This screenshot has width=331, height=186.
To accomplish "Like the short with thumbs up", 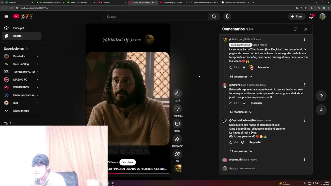I will 177,94.
